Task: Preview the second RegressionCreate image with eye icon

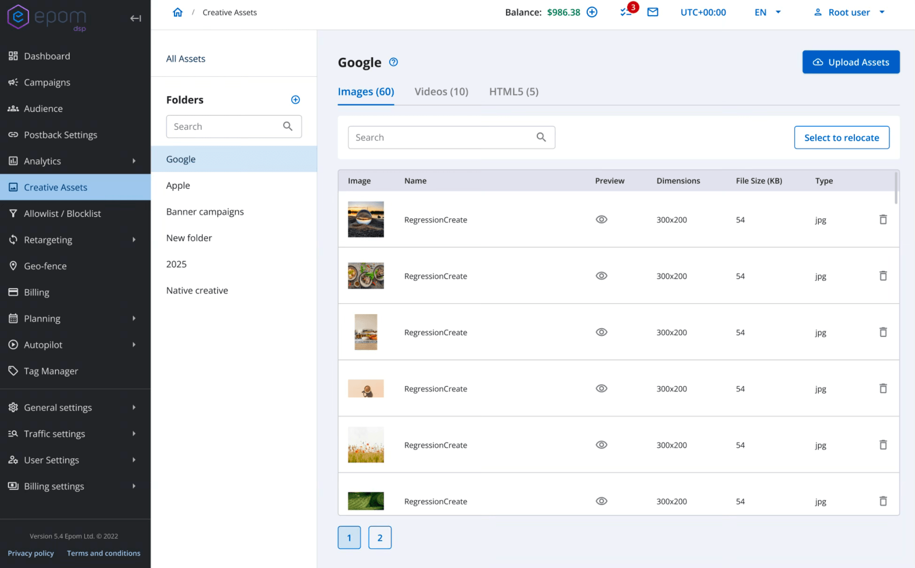Action: pyautogui.click(x=601, y=276)
